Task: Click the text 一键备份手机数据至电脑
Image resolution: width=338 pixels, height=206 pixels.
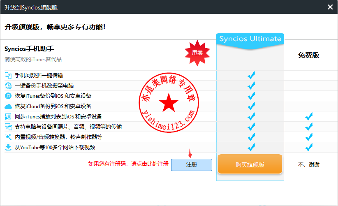Action: [x=44, y=86]
